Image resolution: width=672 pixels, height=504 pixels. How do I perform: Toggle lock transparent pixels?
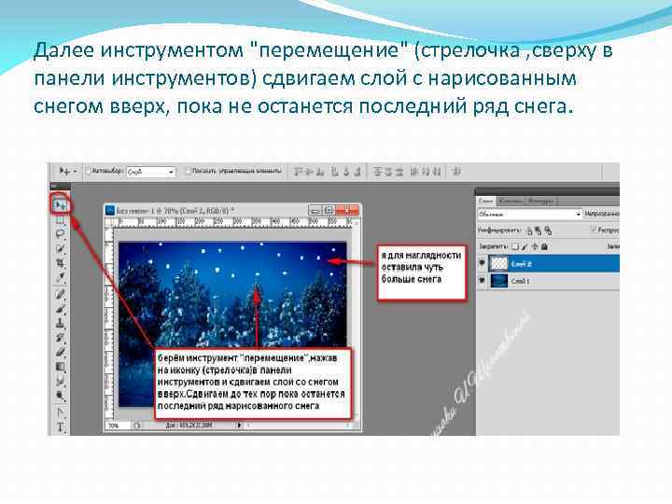515,246
